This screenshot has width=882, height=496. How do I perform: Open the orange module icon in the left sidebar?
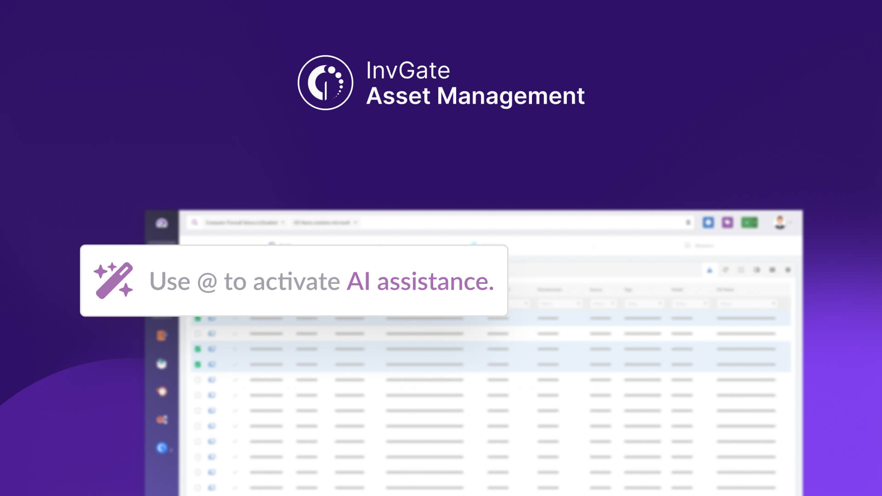click(162, 334)
